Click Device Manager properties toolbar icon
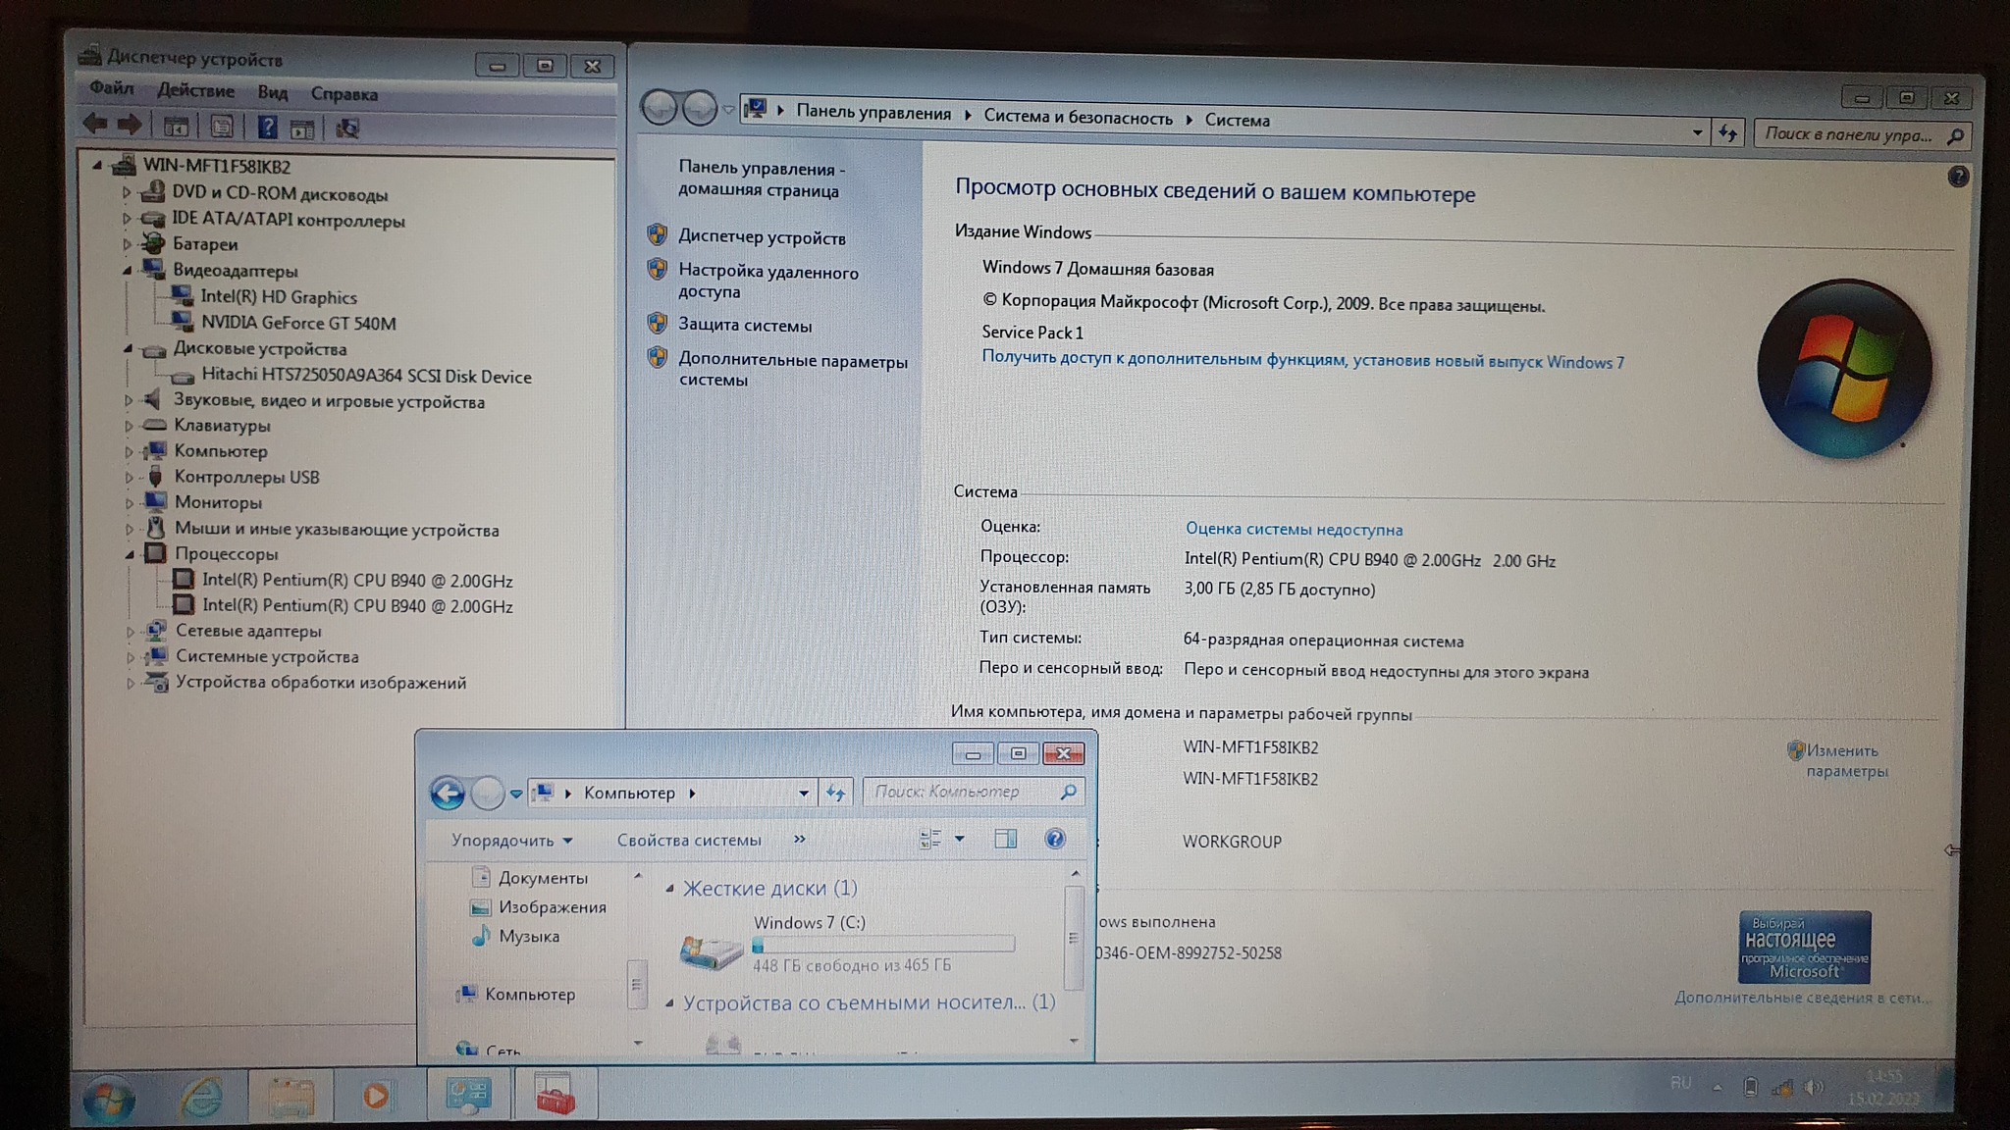This screenshot has width=2010, height=1130. coord(223,127)
